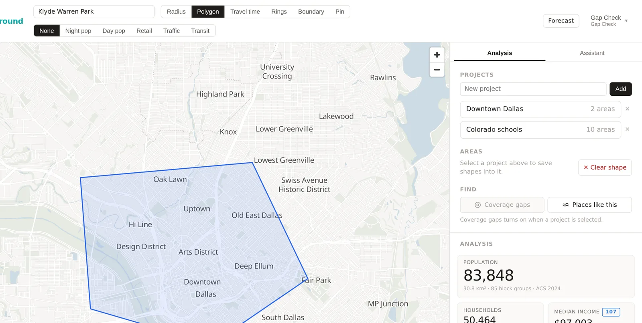Click the Knox map label
Viewport: 642px width, 323px height.
(228, 132)
